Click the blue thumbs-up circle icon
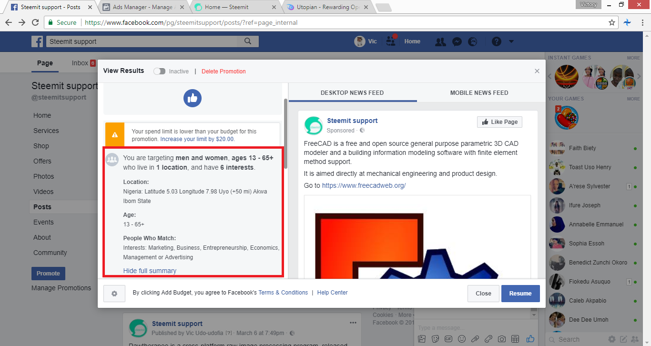Viewport: 651px width, 346px height. 193,98
